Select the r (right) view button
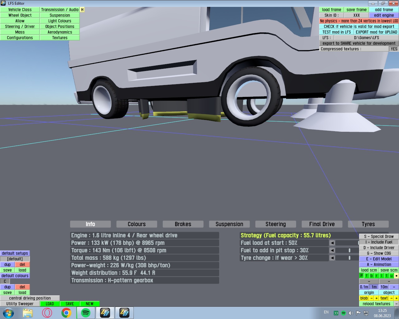Viewport: 399px width, 319px height. tap(377, 276)
